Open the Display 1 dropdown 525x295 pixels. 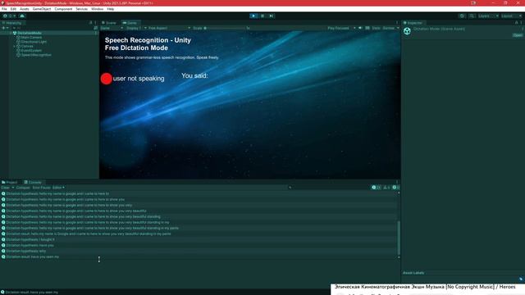(136, 28)
